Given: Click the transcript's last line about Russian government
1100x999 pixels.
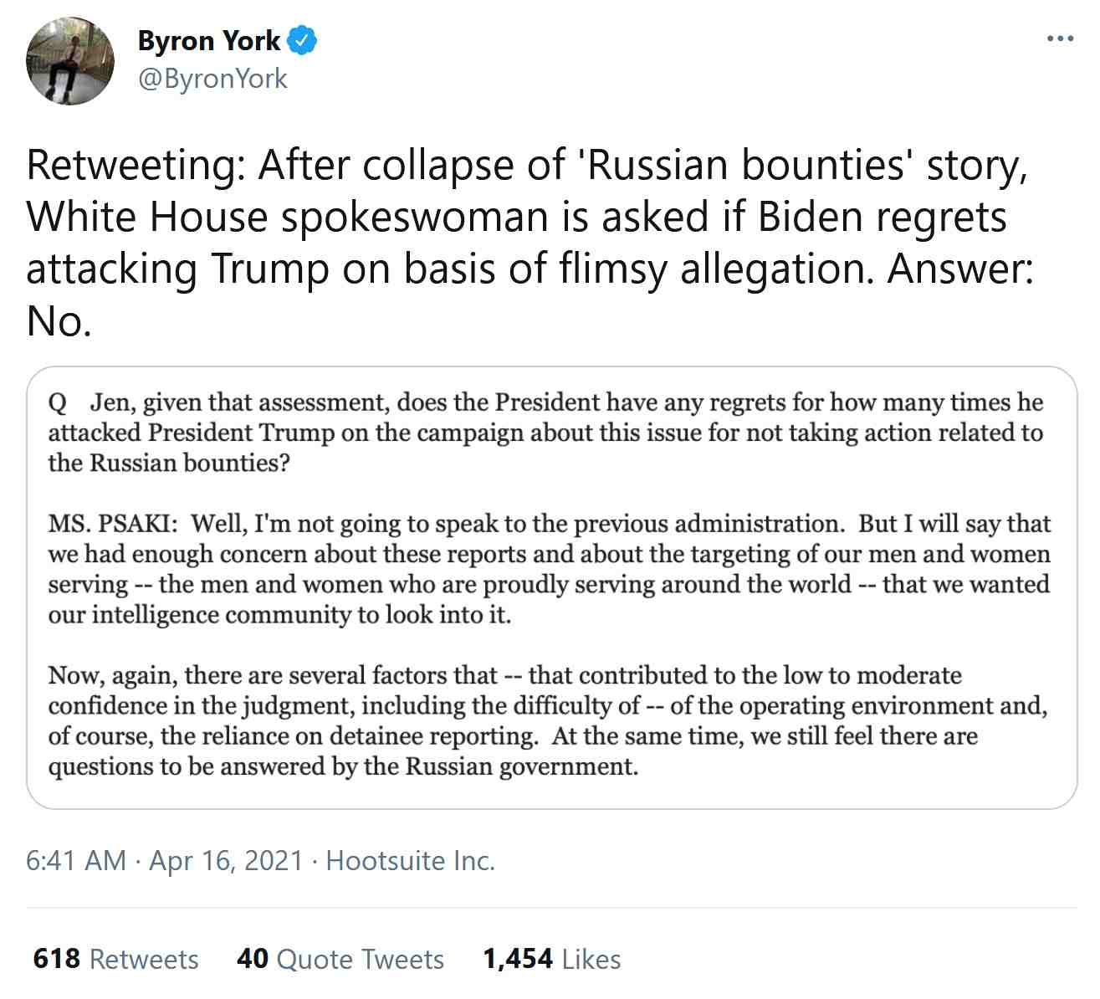Looking at the screenshot, I should [343, 766].
